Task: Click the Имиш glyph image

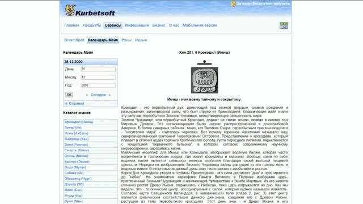Action: coord(204,80)
